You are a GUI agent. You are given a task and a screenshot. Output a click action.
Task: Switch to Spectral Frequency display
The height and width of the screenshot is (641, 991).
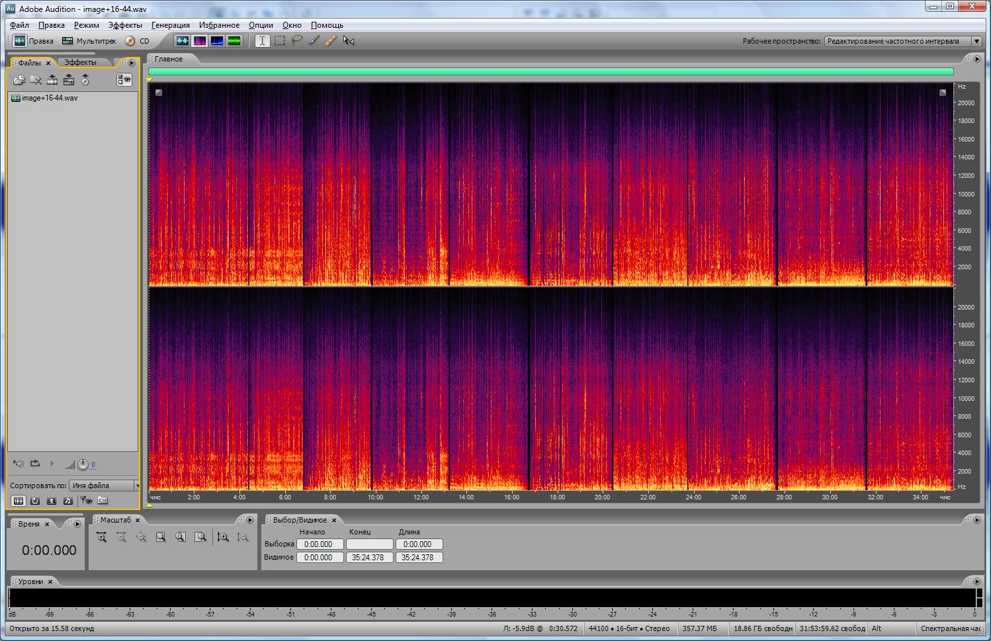(199, 40)
